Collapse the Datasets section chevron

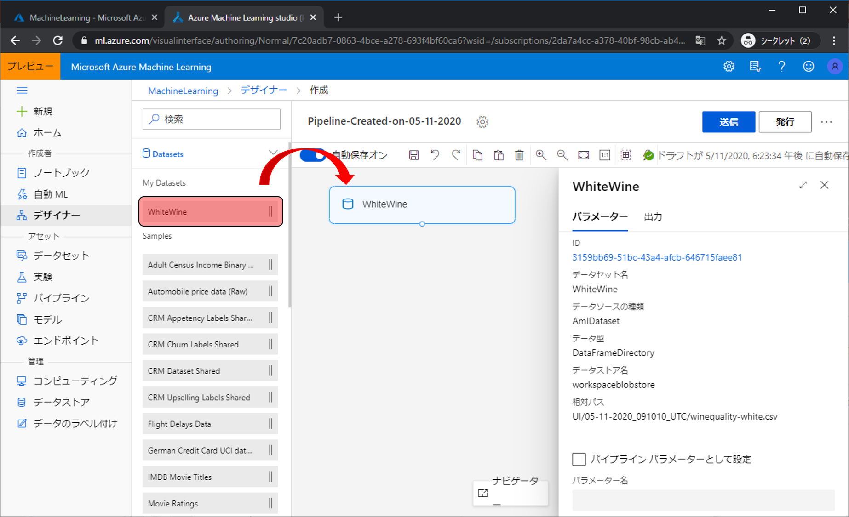[273, 153]
